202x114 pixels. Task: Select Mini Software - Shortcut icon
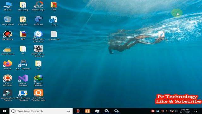(x=23, y=95)
